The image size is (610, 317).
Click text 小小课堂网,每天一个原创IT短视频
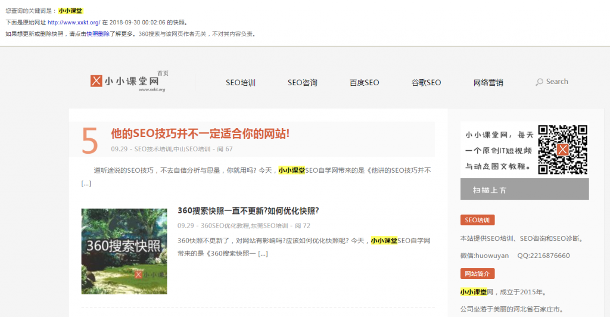pyautogui.click(x=499, y=143)
